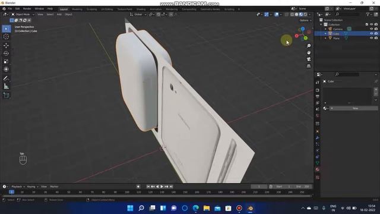Open the Window menu
Image resolution: width=380 pixels, height=214 pixels.
point(39,9)
